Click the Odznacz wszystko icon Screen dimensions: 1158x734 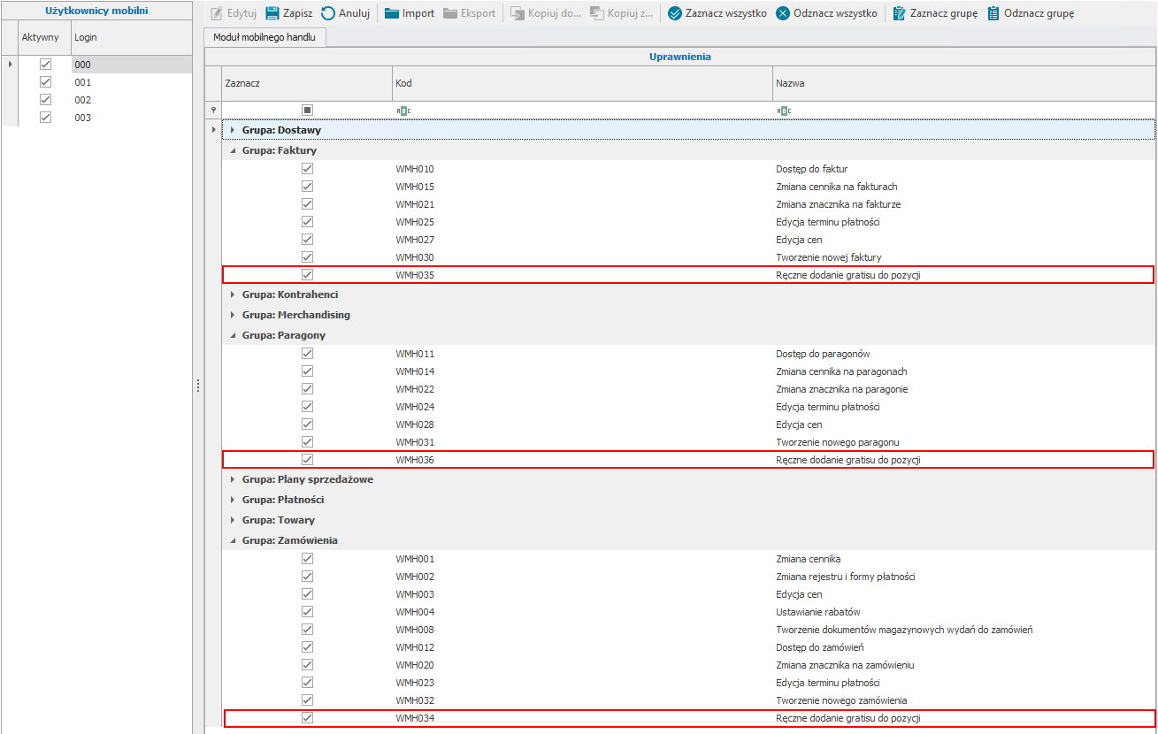(x=783, y=13)
